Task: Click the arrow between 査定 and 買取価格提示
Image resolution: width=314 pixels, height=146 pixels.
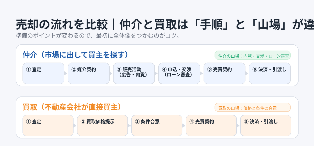Action: (75, 126)
